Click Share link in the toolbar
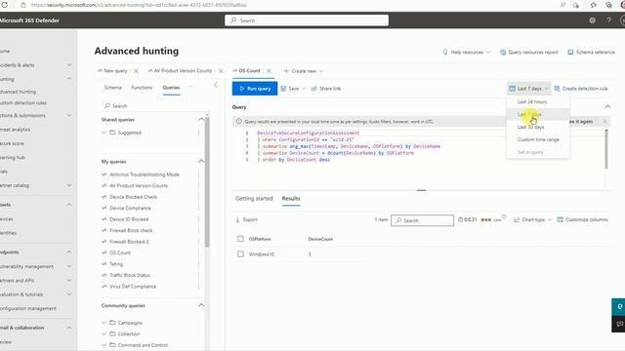 326,89
